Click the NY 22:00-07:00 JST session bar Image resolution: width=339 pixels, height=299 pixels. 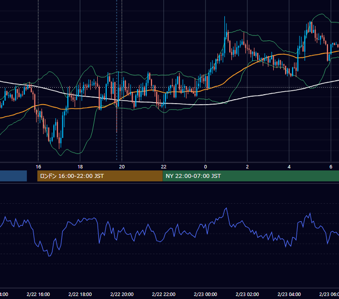pyautogui.click(x=251, y=176)
